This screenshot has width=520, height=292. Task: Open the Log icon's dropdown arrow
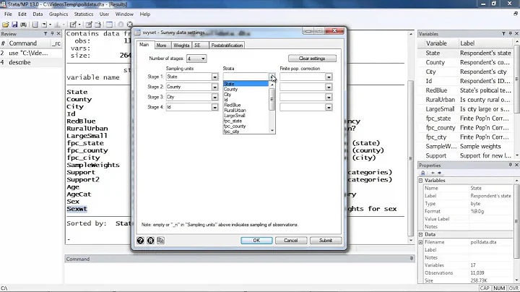tap(50, 25)
